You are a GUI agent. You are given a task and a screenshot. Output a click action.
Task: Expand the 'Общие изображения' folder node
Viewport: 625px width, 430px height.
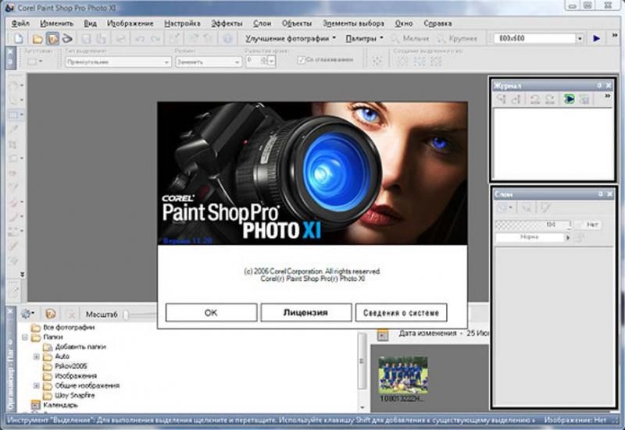pyautogui.click(x=37, y=386)
